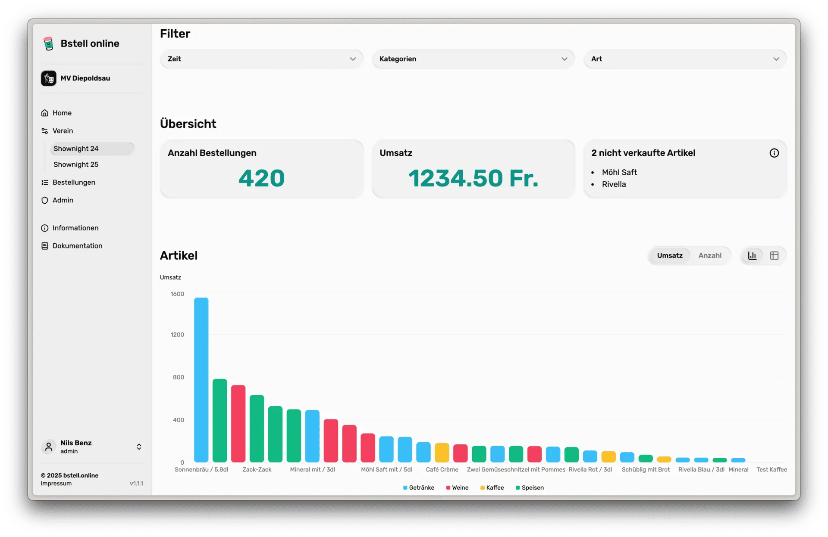828x537 pixels.
Task: Open the Zeit filter dropdown
Action: [261, 59]
